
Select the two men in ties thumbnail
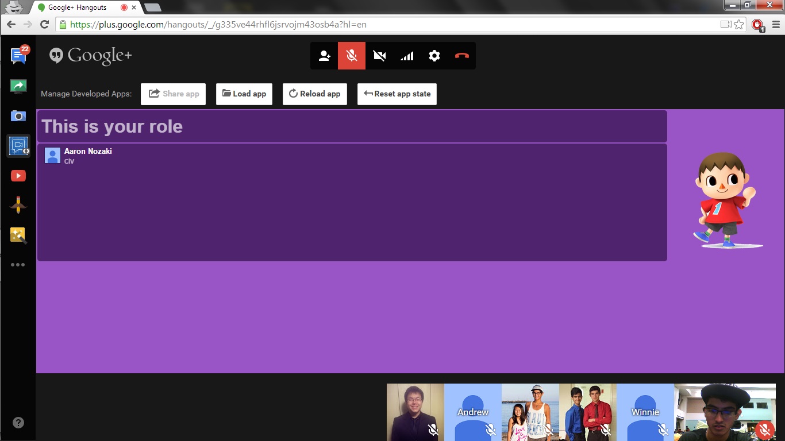tap(588, 412)
